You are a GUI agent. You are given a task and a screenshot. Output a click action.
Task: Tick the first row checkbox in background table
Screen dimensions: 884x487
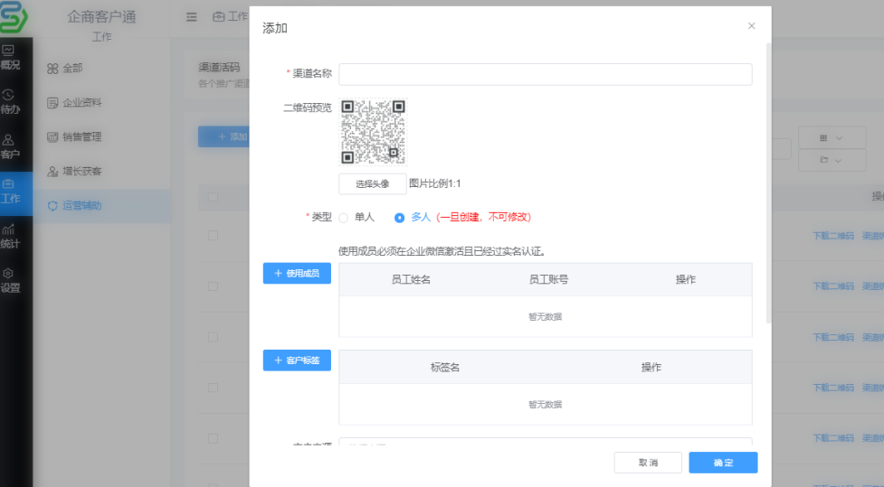(214, 235)
